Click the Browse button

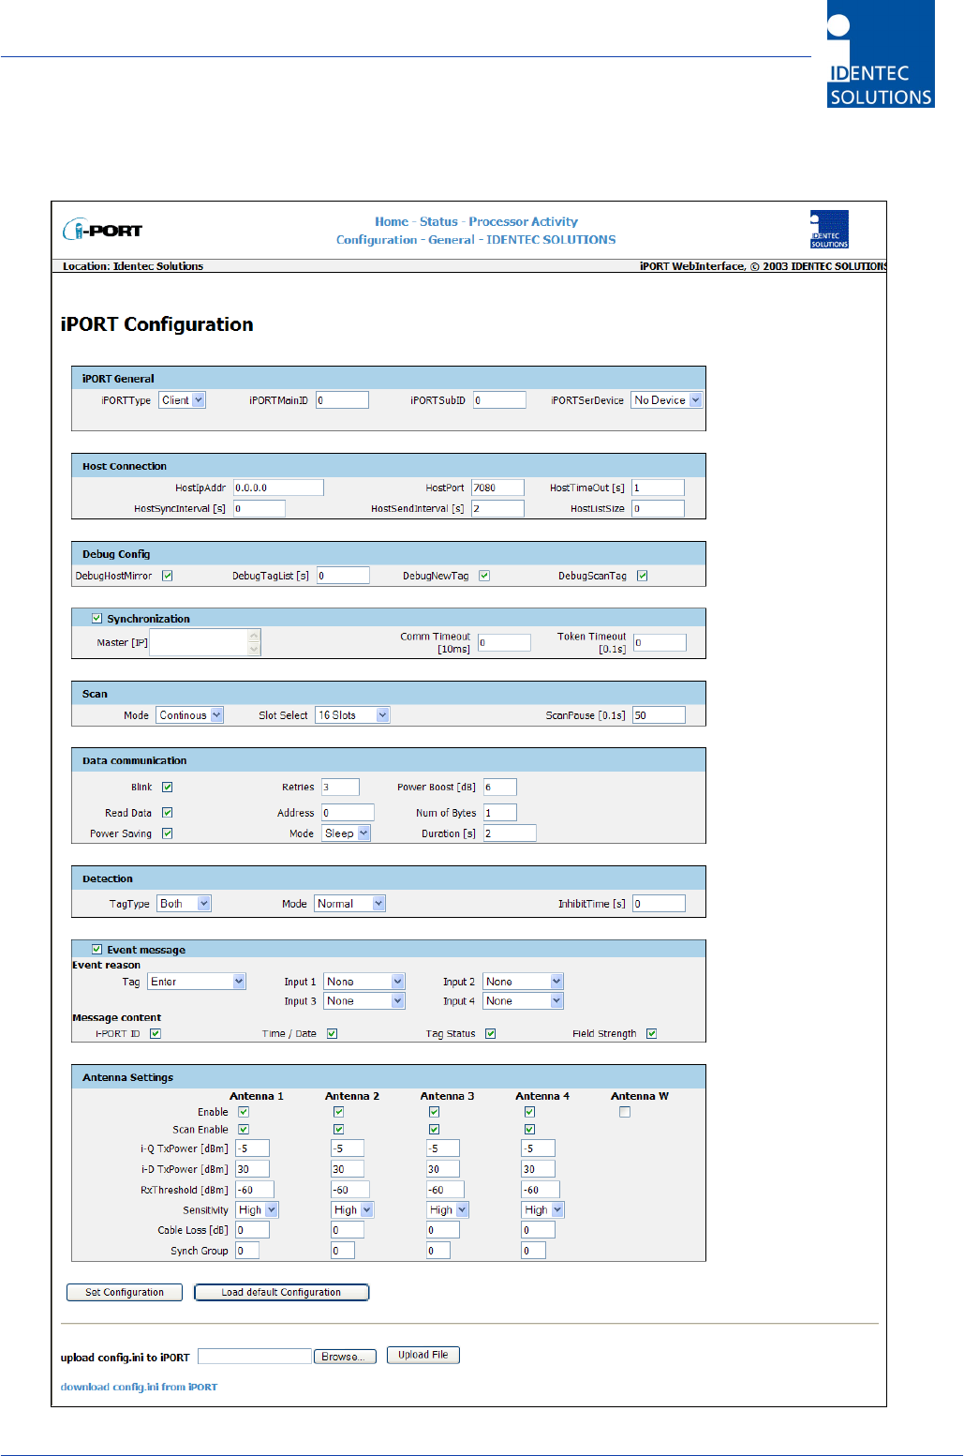coord(345,1357)
